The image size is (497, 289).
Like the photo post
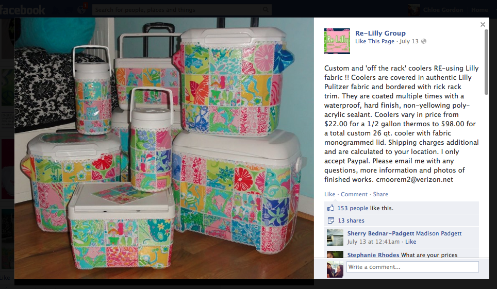point(329,194)
